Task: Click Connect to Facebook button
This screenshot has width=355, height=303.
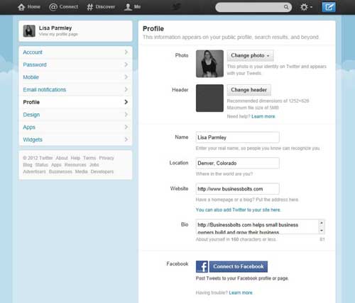Action: 239,267
